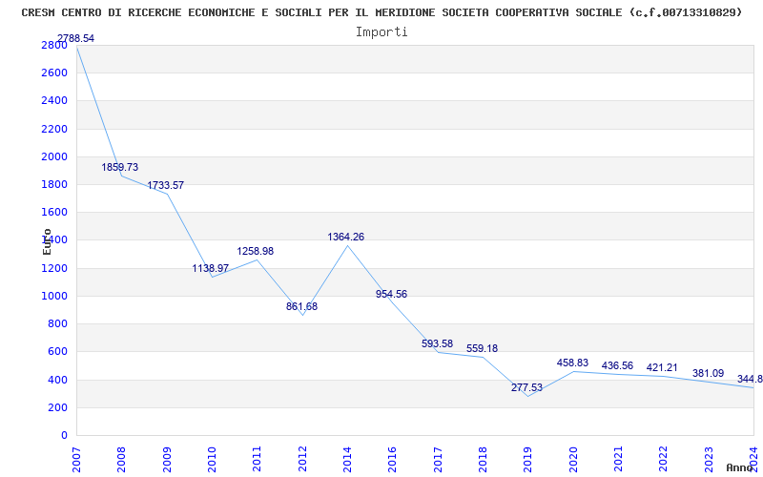Image resolution: width=763 pixels, height=477 pixels.
Task: Click the 2018 x-axis tick
Action: click(483, 459)
